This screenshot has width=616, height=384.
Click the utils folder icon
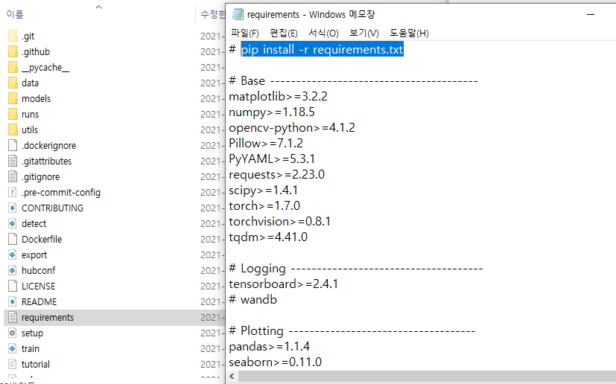click(x=13, y=130)
